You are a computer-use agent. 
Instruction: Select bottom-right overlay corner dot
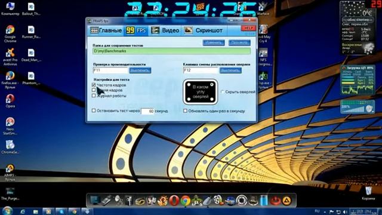click(x=212, y=99)
